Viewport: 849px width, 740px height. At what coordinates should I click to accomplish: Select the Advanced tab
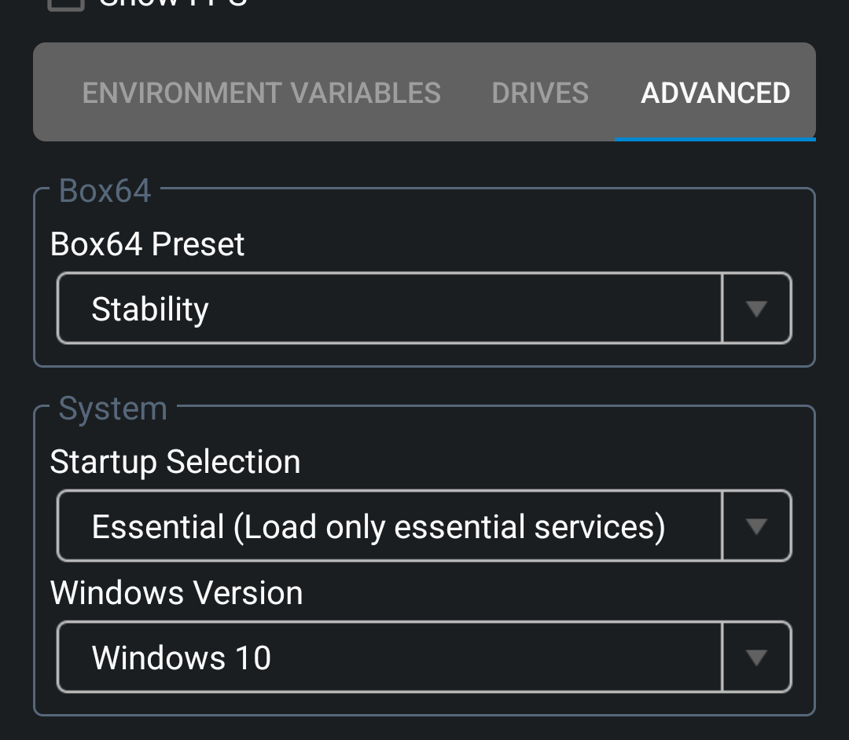[715, 93]
